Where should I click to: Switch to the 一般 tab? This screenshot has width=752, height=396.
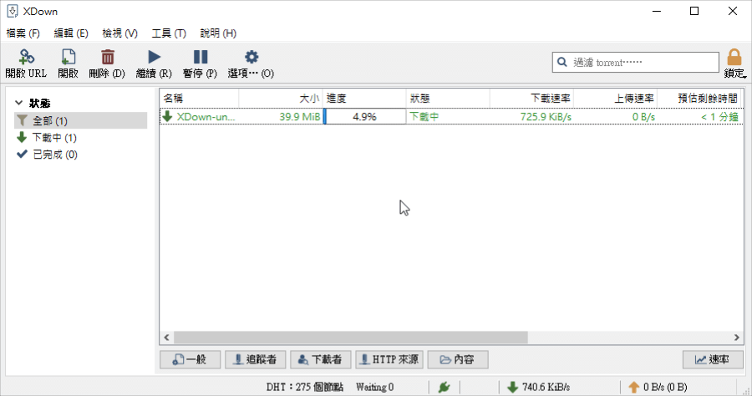point(190,359)
